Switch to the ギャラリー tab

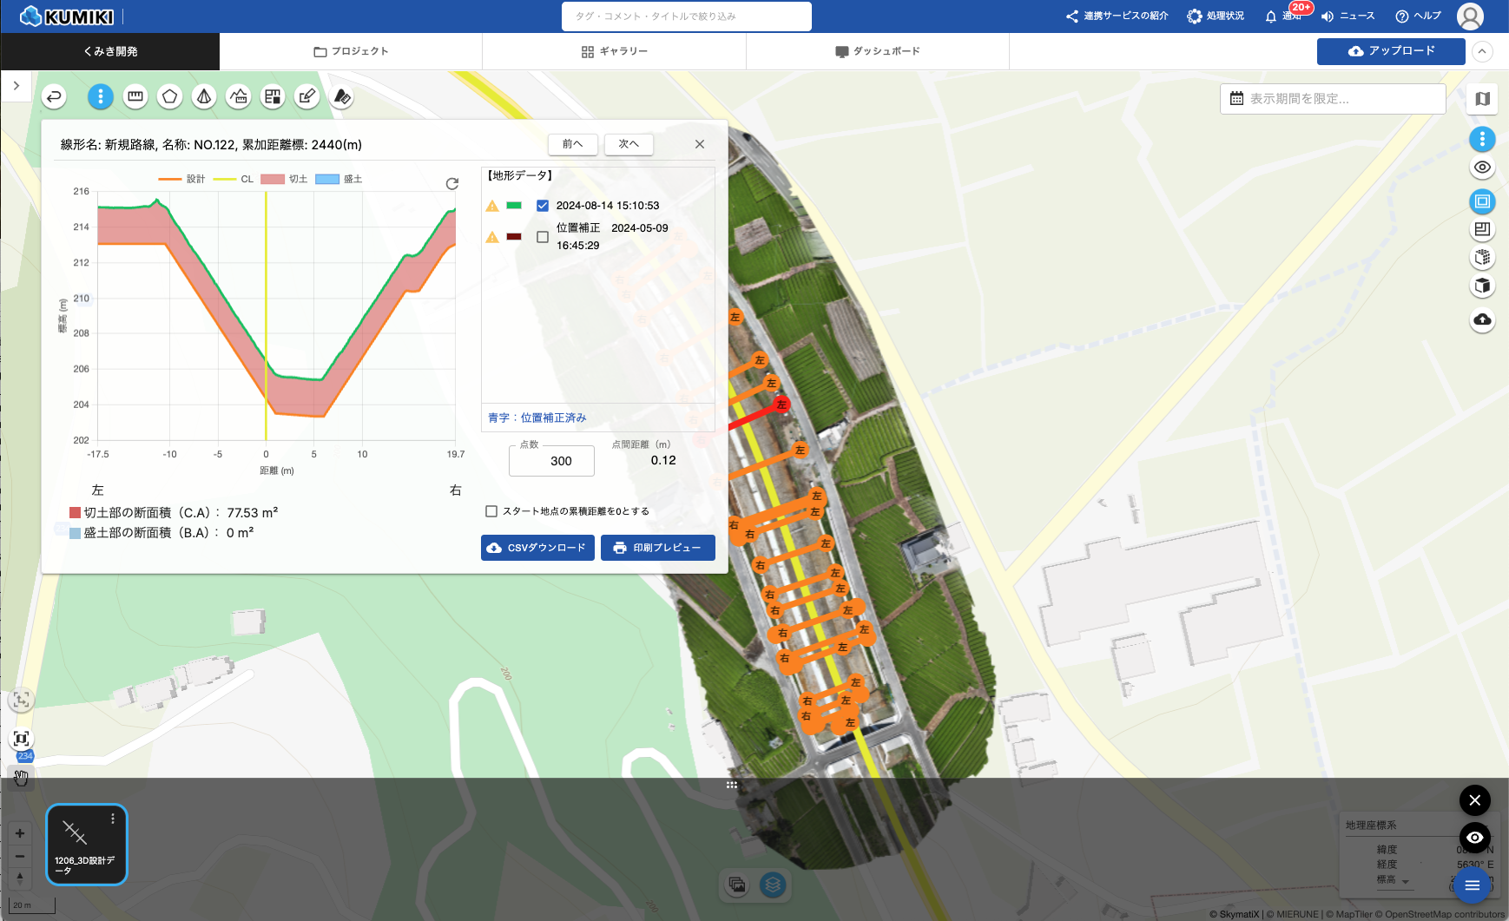point(614,51)
